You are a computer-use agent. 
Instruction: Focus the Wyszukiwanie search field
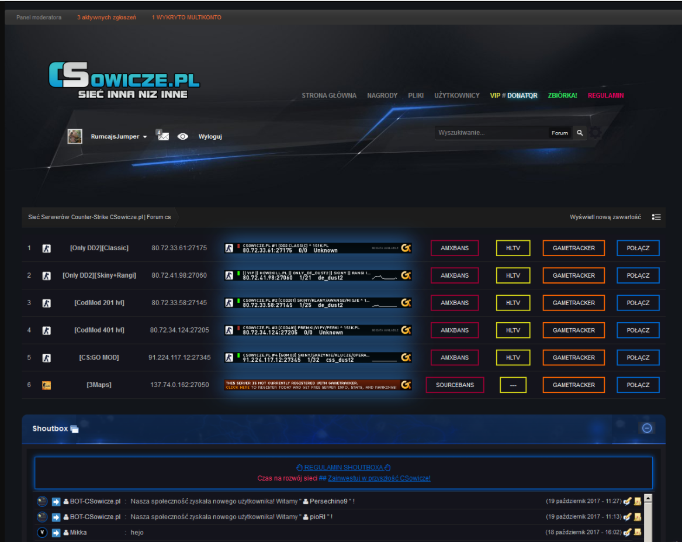[x=491, y=133]
